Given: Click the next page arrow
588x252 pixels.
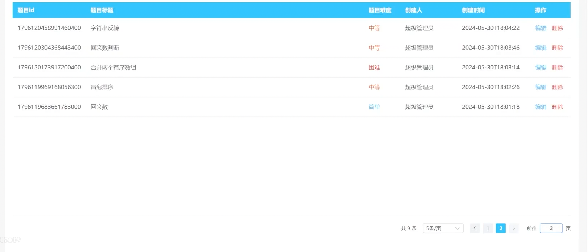Looking at the screenshot, I should click(514, 228).
